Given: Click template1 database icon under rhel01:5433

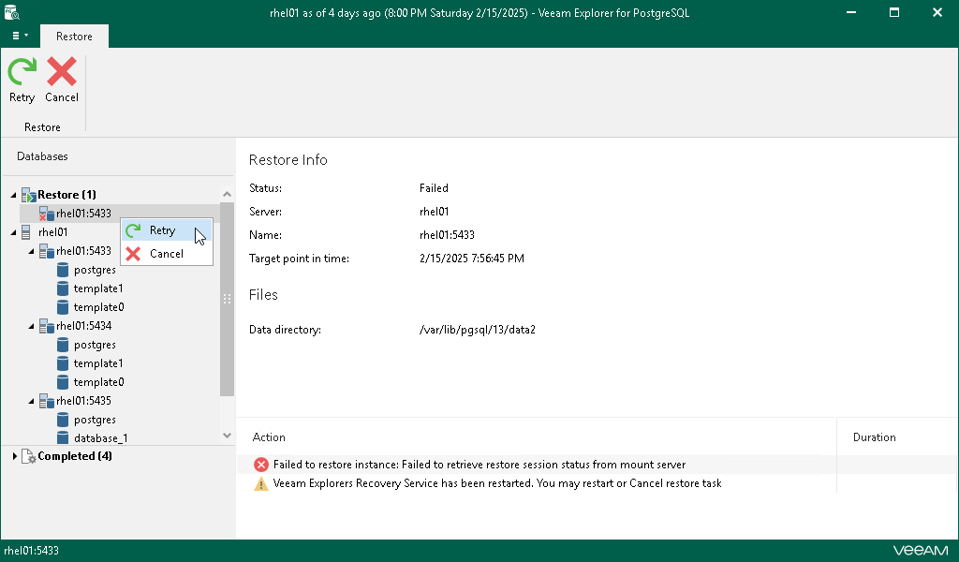Looking at the screenshot, I should click(x=63, y=288).
